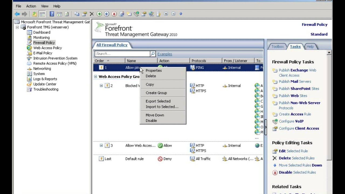This screenshot has height=194, width=345.
Task: Open the Examples link
Action: pos(165,54)
